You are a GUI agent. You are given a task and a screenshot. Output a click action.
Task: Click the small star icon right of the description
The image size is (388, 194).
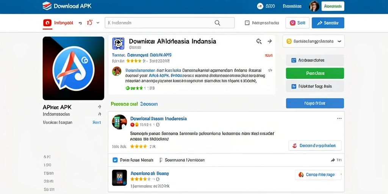(270, 70)
